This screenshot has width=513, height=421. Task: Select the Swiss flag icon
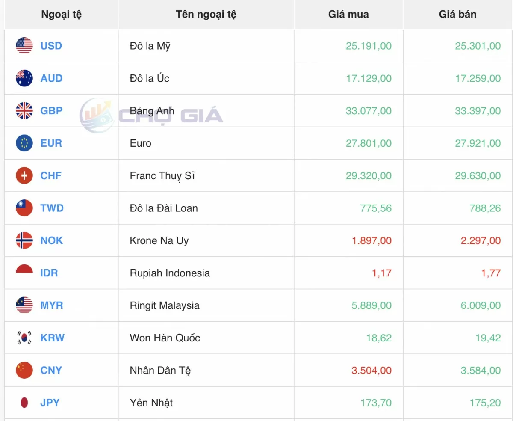pos(24,175)
